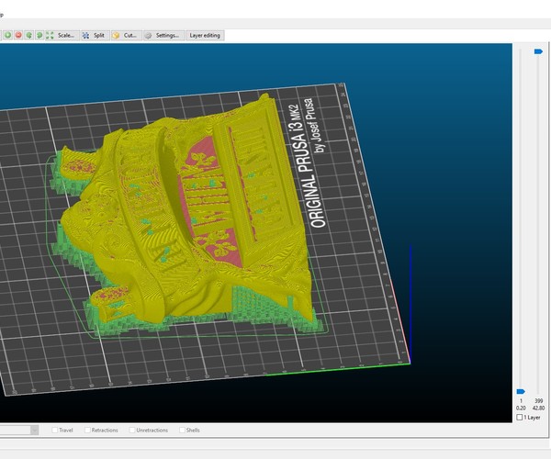Open the Cut dialog

click(x=125, y=35)
